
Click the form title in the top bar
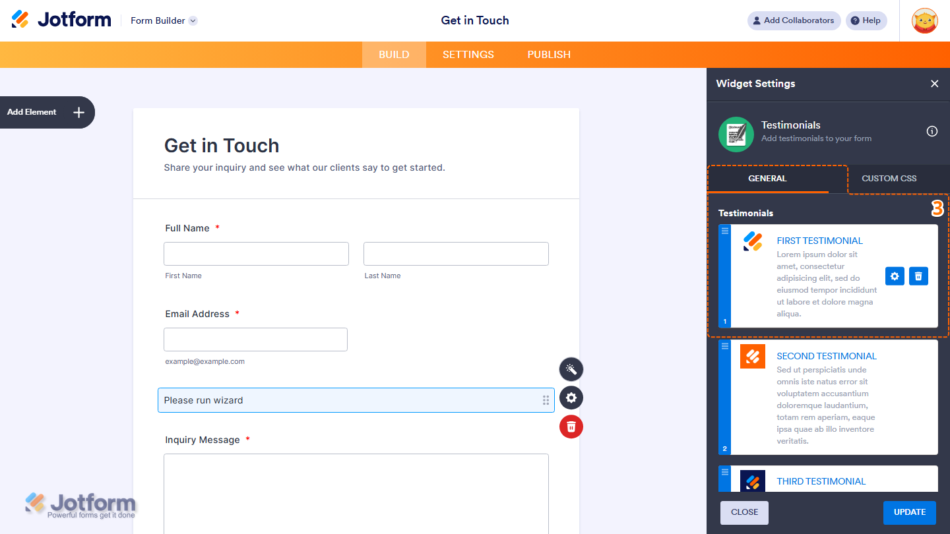[x=475, y=20]
